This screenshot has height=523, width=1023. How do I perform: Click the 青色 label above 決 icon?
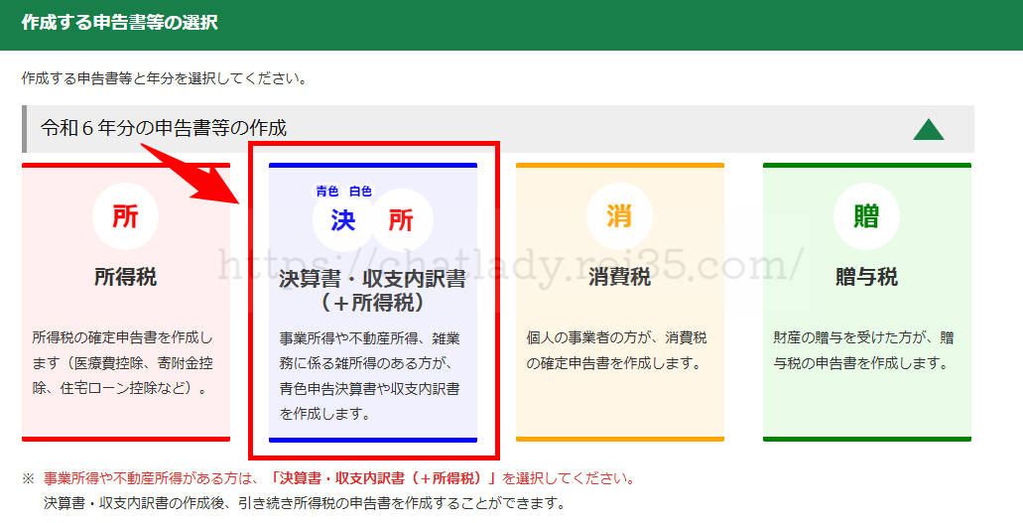pos(327,192)
